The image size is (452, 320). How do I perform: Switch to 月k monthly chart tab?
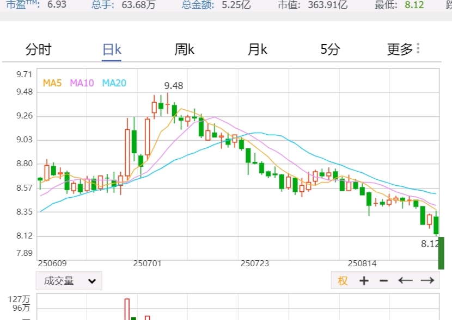(x=258, y=49)
